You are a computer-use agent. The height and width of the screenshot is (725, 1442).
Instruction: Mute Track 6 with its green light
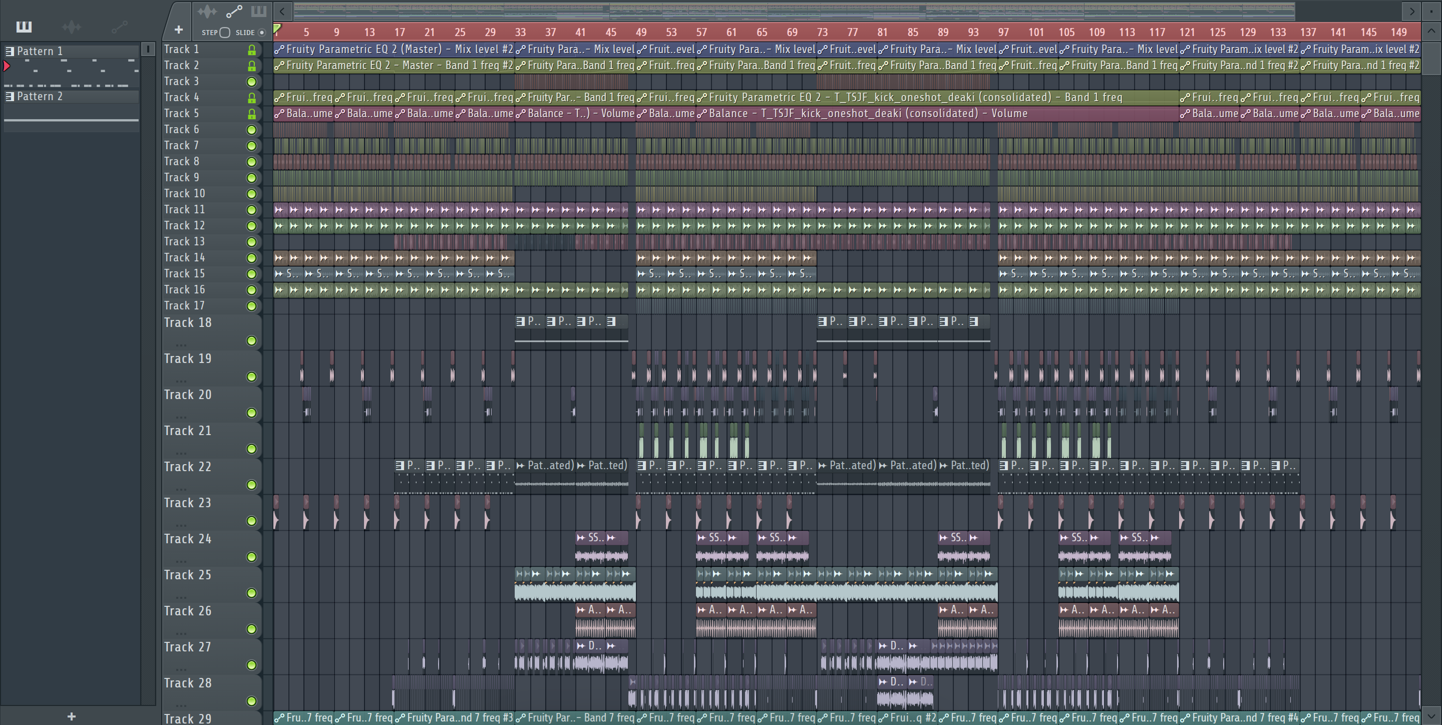[x=252, y=130]
